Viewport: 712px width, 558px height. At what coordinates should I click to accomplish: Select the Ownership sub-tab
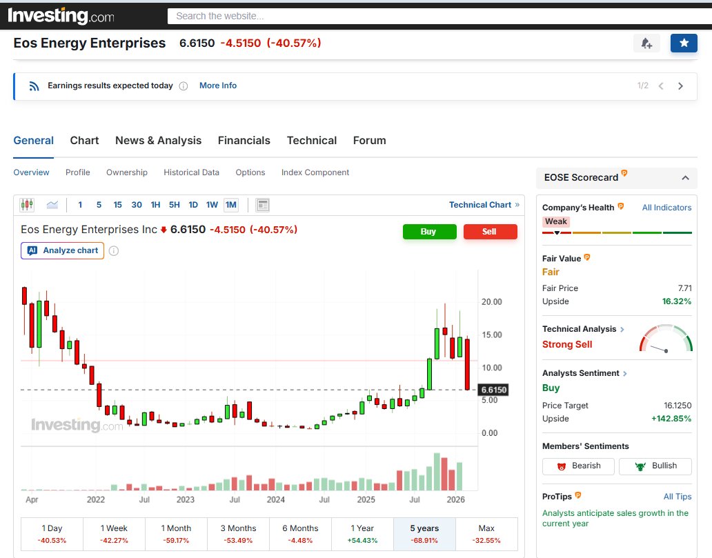(127, 172)
